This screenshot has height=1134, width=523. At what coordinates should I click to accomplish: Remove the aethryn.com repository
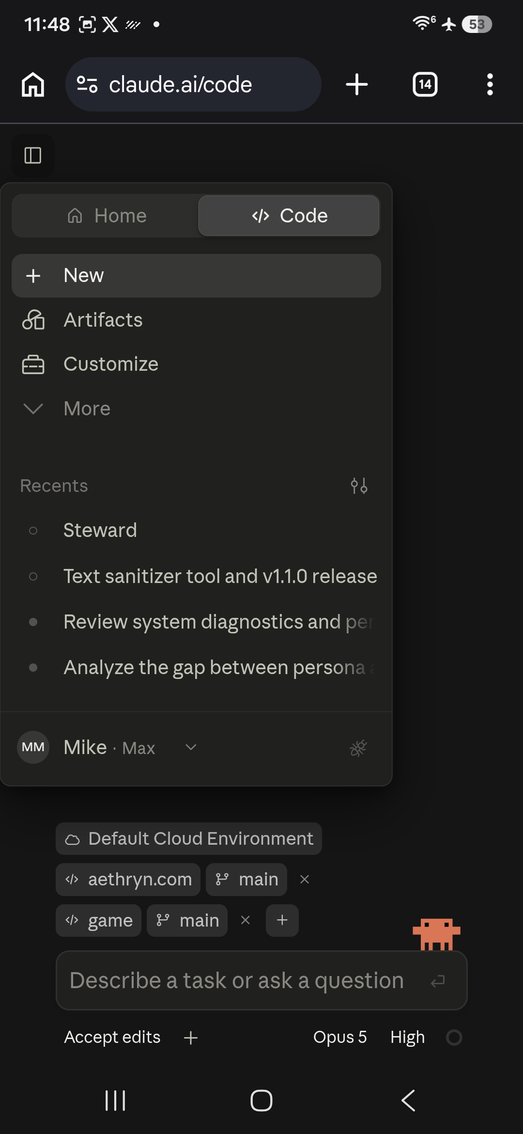pos(305,880)
